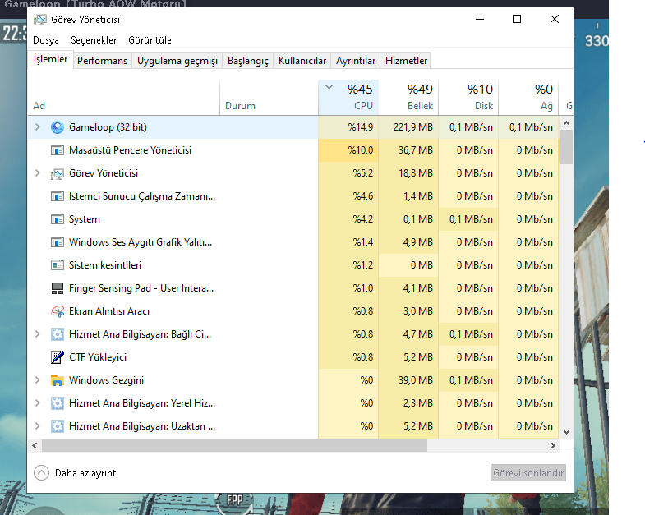The height and width of the screenshot is (515, 645).
Task: Click vertical scrollbar down arrow
Action: point(566,432)
